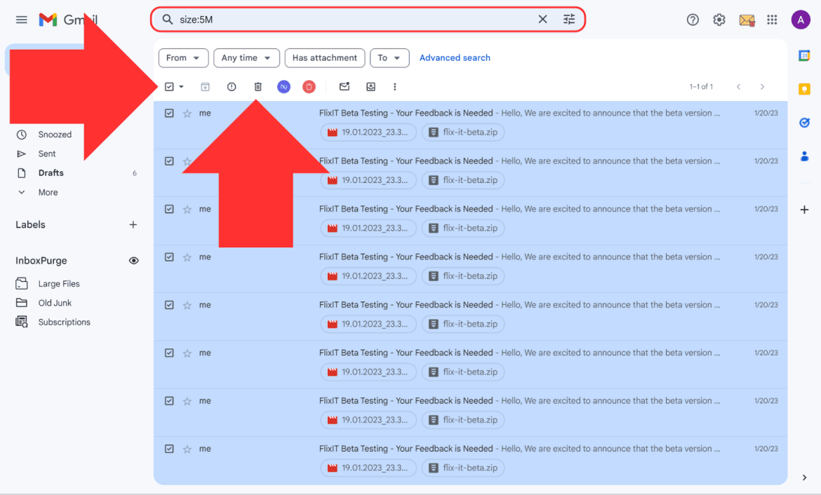Expand the select-all dropdown arrow

tap(181, 86)
